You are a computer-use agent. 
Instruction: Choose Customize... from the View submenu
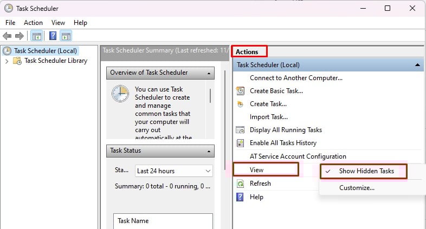tap(357, 188)
